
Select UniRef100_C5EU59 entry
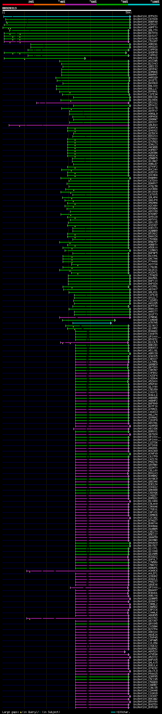(x=145, y=390)
